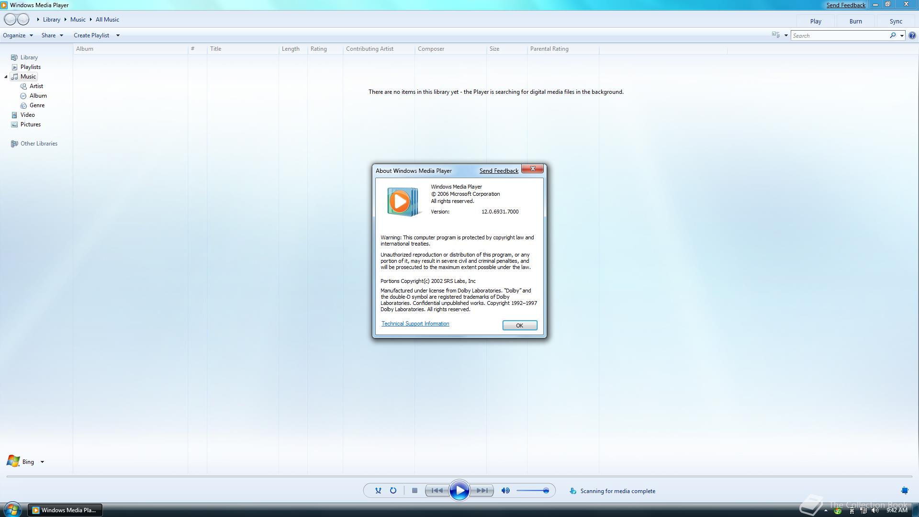Sort by the Length column header

tap(293, 49)
